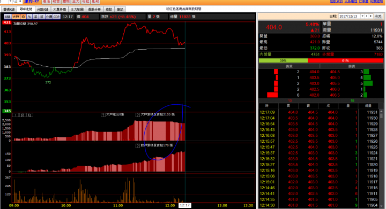
Task: Toggle the K線 chart overlay button
Action: pyautogui.click(x=8, y=17)
